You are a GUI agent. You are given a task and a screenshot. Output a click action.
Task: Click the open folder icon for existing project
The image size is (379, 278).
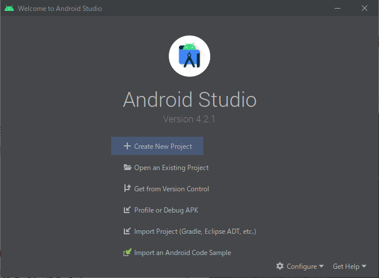[x=127, y=167]
